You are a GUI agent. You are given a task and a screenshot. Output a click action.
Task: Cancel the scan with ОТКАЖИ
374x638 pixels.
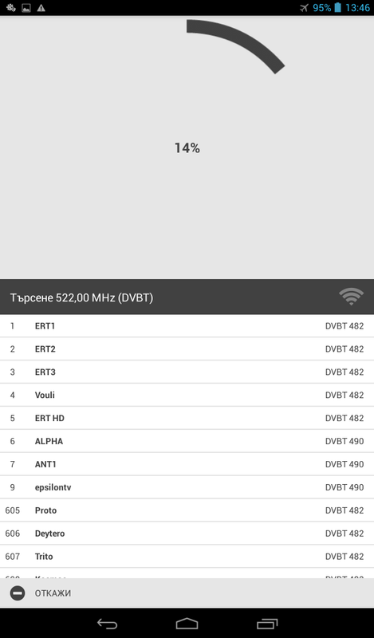pyautogui.click(x=53, y=593)
